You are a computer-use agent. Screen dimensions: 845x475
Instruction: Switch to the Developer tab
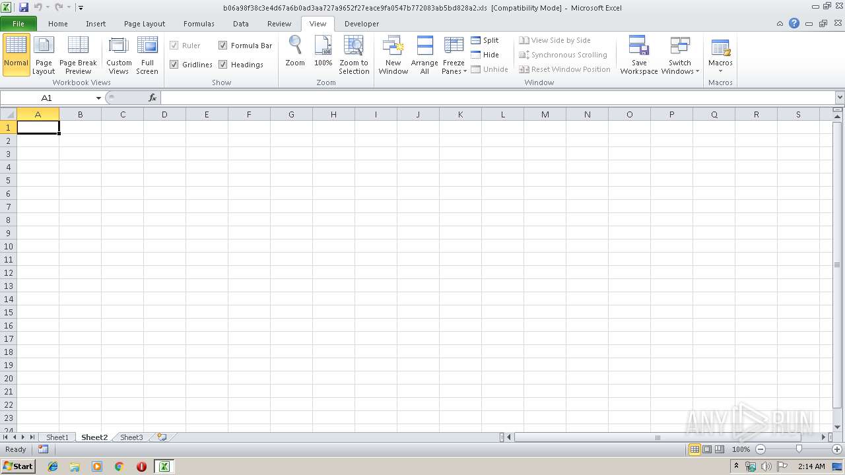point(362,24)
